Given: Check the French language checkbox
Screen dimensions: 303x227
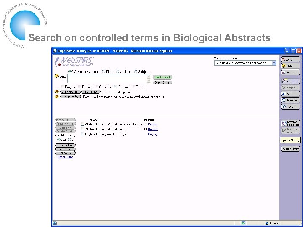Looking at the screenshot, I should pyautogui.click(x=80, y=87).
